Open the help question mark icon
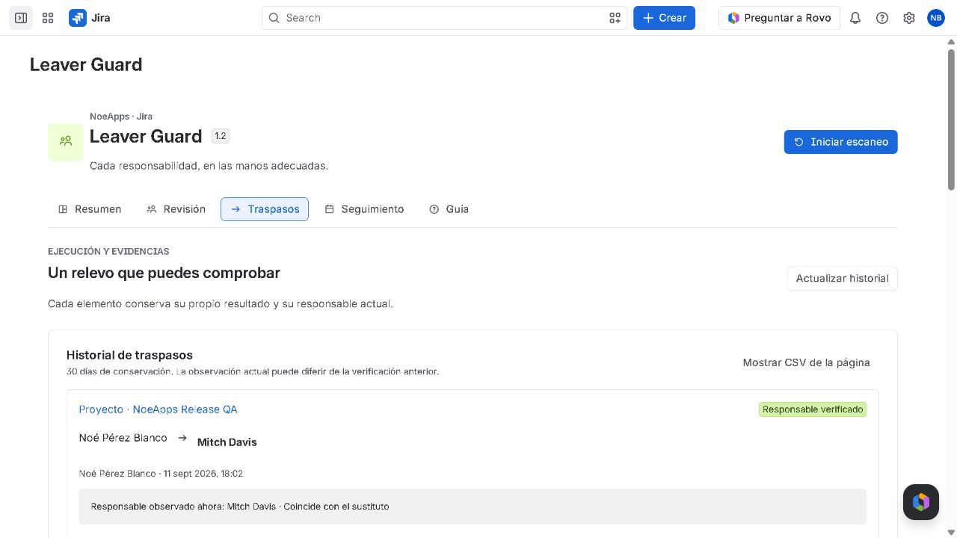957x538 pixels. (x=882, y=18)
